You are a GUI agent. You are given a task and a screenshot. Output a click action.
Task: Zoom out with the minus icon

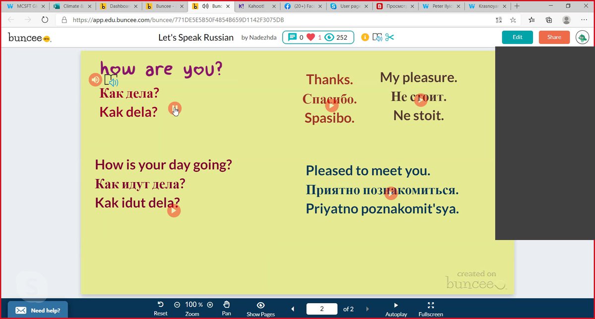tap(177, 305)
